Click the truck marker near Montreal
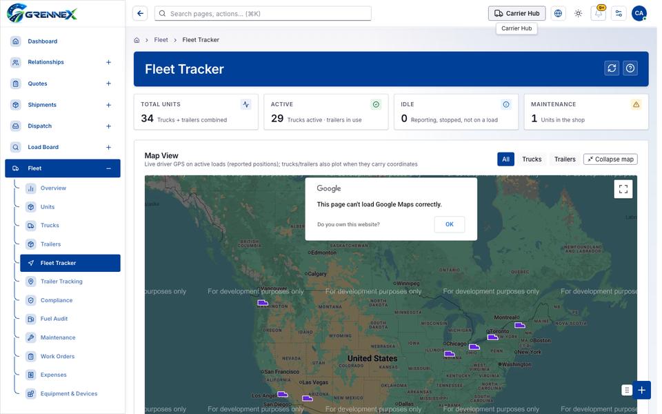The height and width of the screenshot is (414, 662). 520,325
